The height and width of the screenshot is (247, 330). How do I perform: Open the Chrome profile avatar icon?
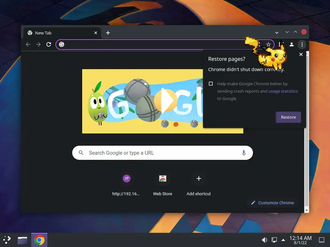(x=291, y=44)
